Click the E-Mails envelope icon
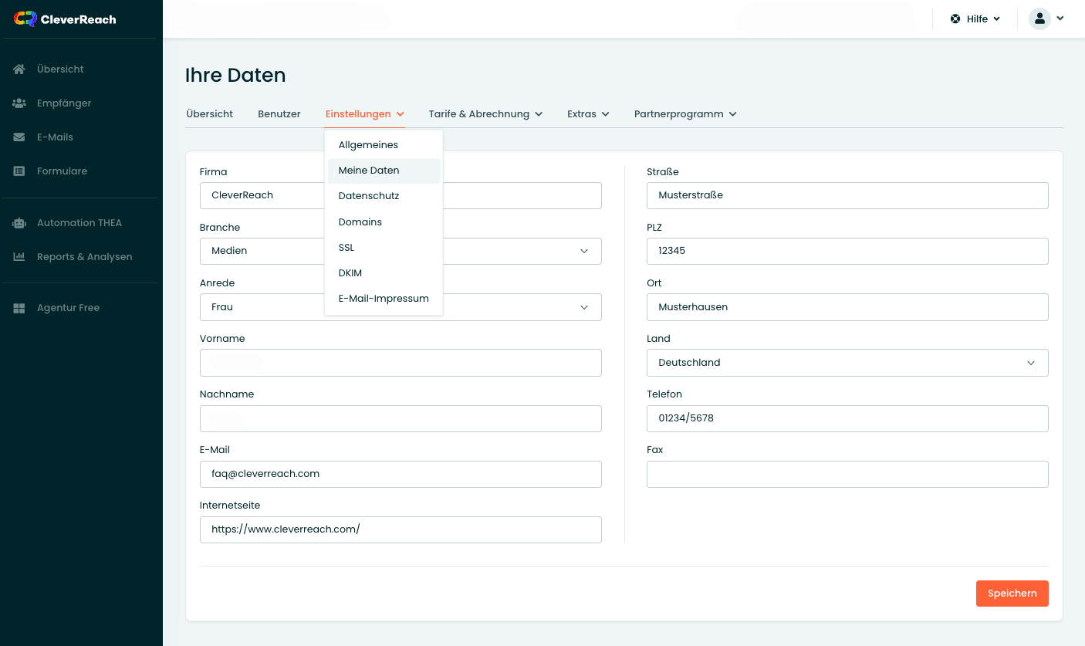 pyautogui.click(x=19, y=137)
